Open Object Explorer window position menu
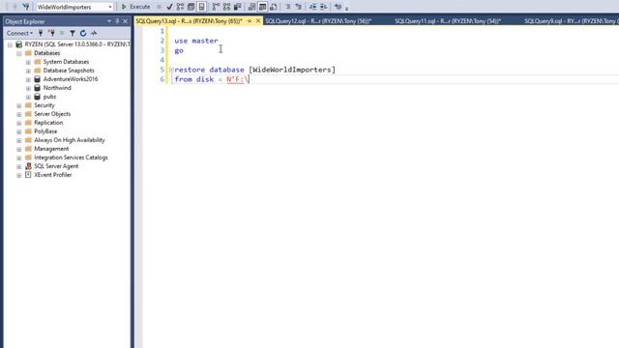619x348 pixels. tap(109, 21)
